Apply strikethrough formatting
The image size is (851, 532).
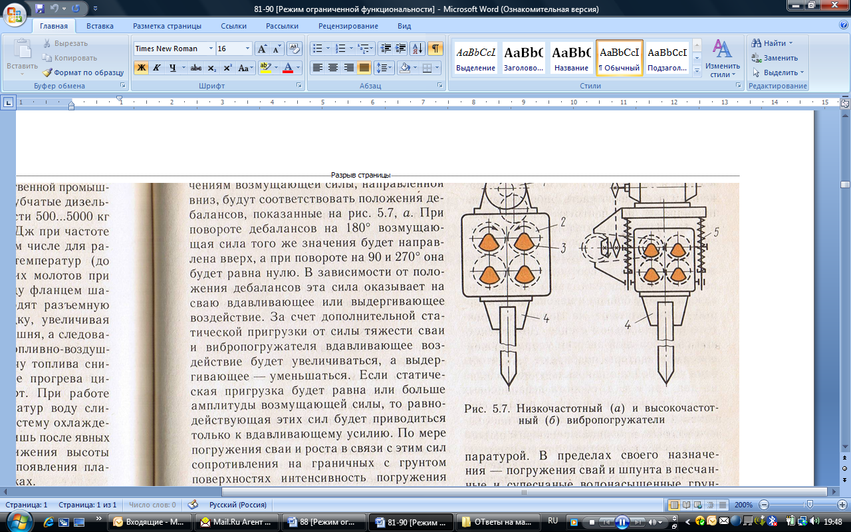(x=195, y=68)
